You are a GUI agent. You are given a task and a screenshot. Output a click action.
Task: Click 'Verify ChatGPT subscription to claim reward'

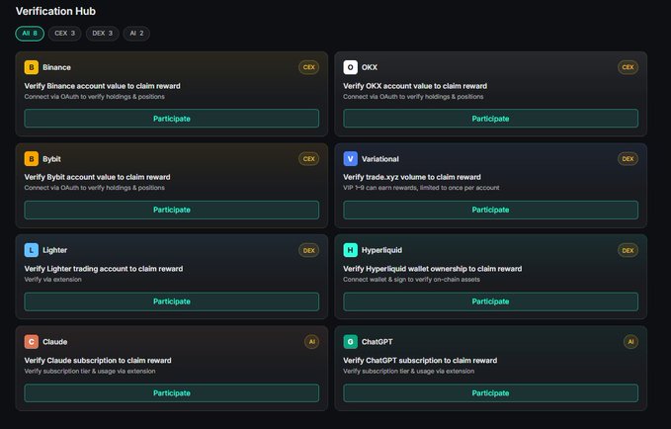pos(420,360)
